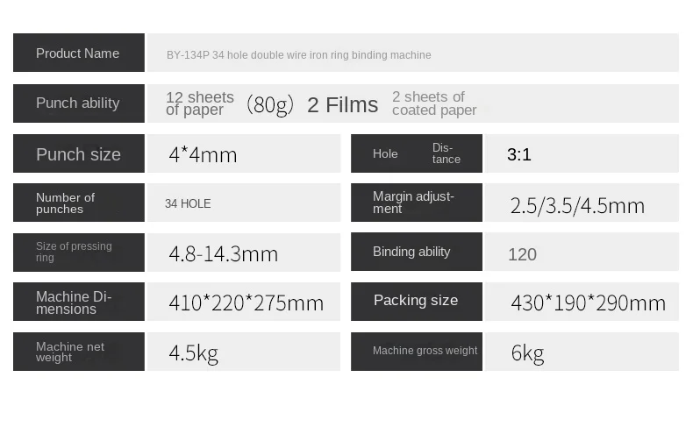Click the Margin adjustment label cell
This screenshot has height=427, width=693.
[x=417, y=203]
